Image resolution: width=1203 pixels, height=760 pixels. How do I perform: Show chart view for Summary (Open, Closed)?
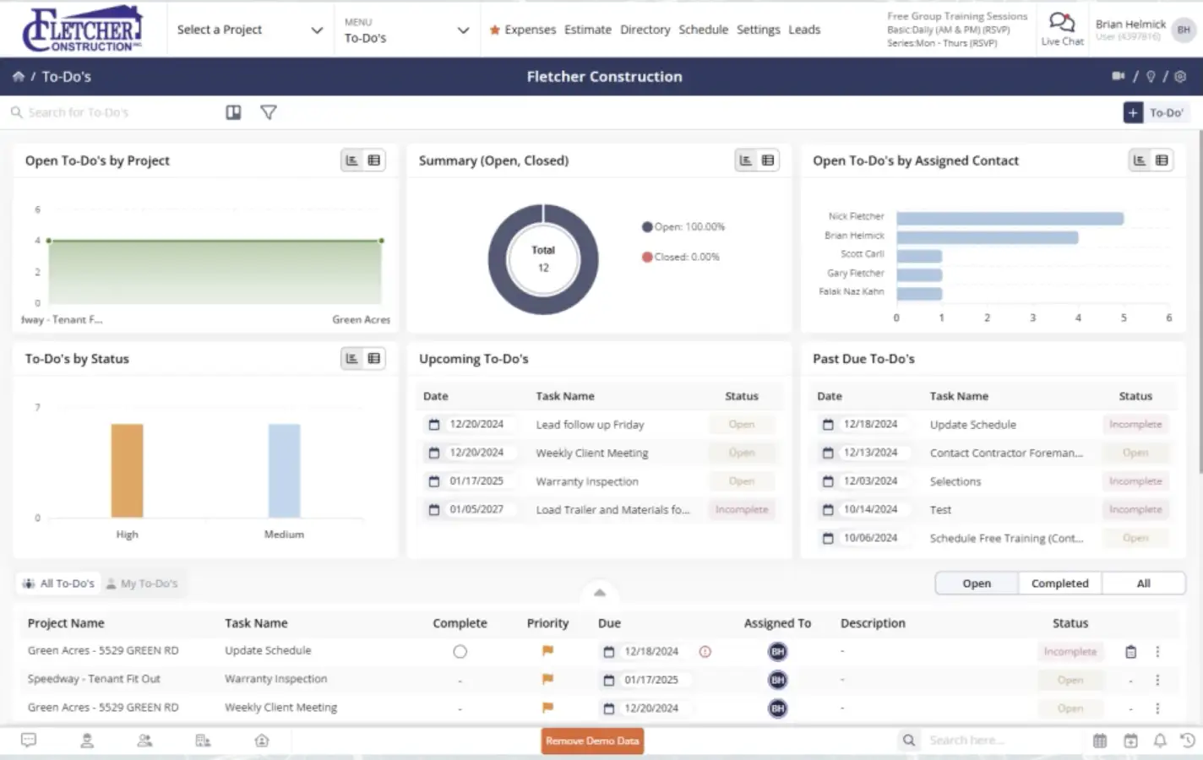[746, 160]
